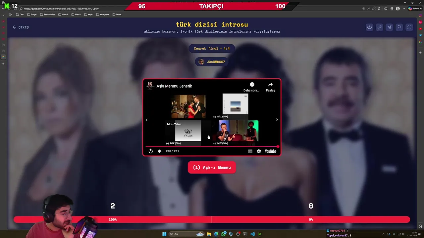Click the read aloud icon in address bar
The image size is (424, 238).
pos(368,9)
